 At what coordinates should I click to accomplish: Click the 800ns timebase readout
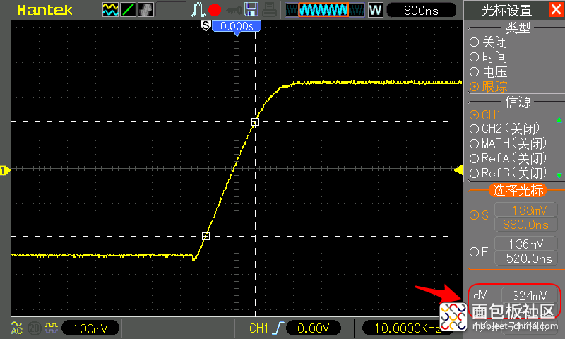tap(421, 10)
